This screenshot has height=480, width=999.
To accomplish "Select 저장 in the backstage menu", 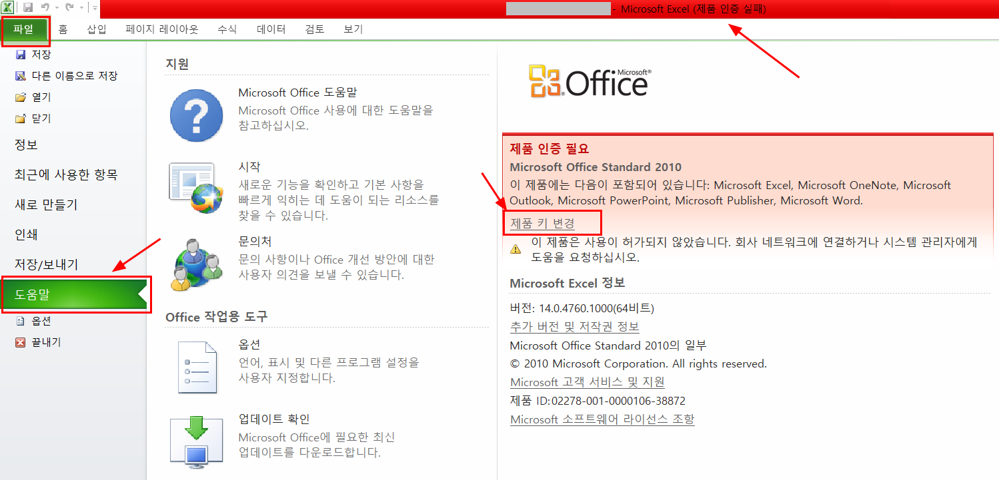I will 41,55.
